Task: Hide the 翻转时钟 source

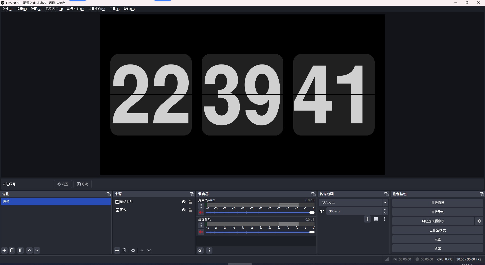Action: point(184,202)
